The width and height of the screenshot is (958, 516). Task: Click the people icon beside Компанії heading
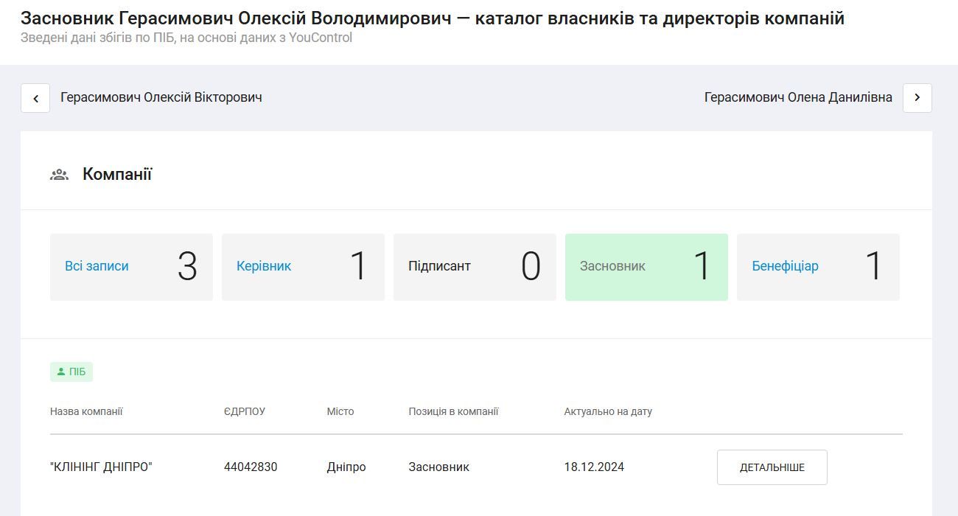pyautogui.click(x=59, y=172)
